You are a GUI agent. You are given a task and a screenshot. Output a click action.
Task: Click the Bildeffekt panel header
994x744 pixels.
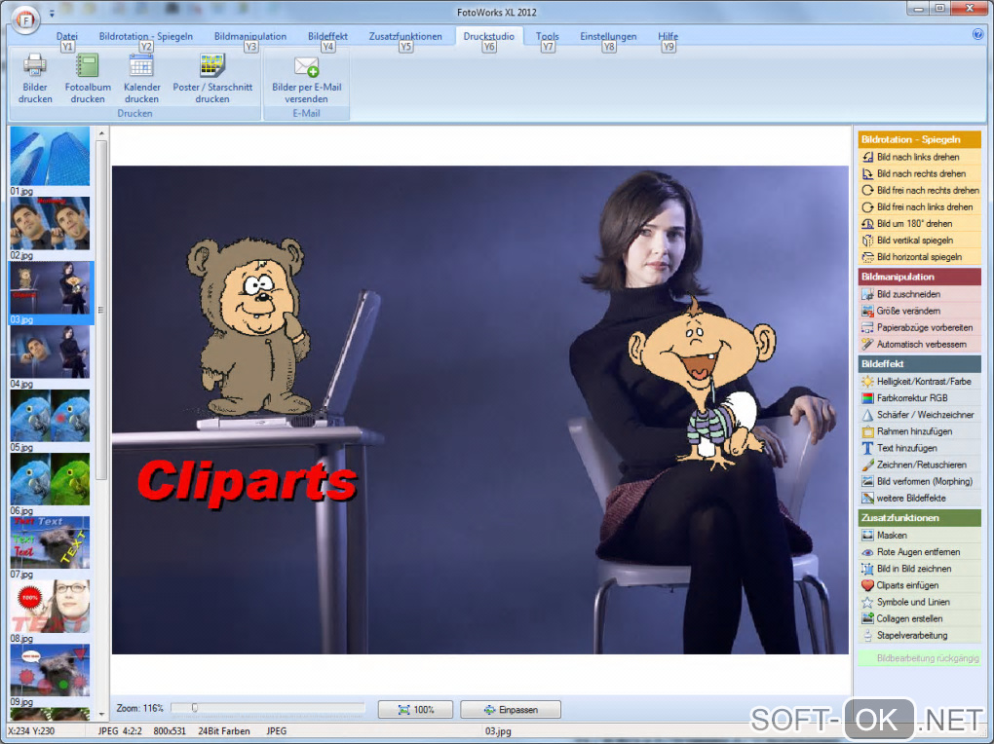[x=919, y=364]
